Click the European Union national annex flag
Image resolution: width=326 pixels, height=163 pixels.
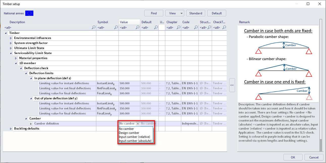(x=29, y=13)
